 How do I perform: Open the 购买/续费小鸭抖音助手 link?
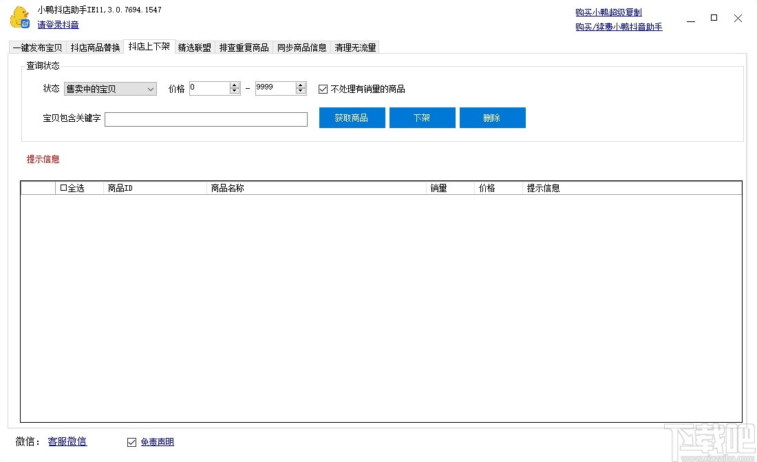click(619, 27)
